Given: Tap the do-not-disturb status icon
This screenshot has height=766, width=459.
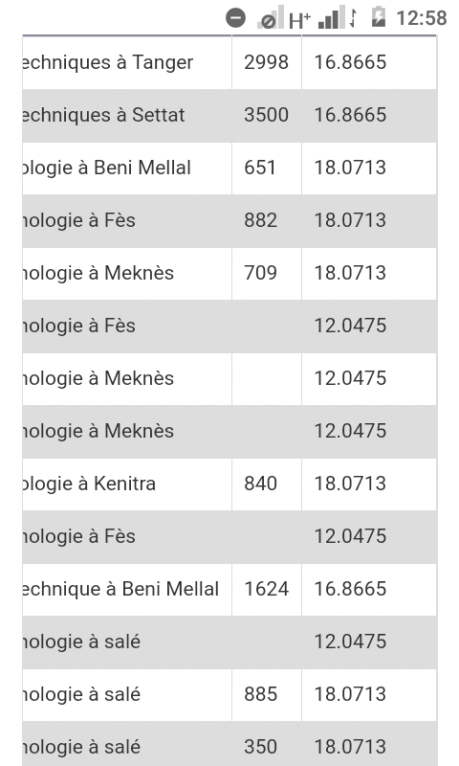Looking at the screenshot, I should coord(235,18).
